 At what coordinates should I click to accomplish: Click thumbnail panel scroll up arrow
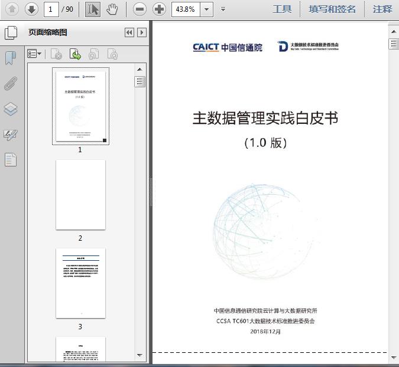[x=140, y=70]
